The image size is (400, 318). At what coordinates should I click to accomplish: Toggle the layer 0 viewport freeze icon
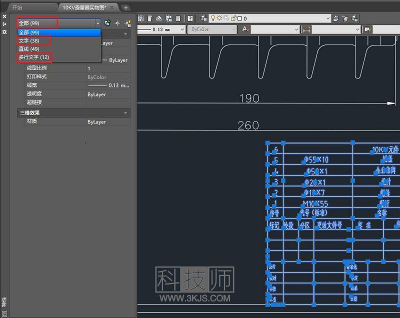click(x=226, y=18)
